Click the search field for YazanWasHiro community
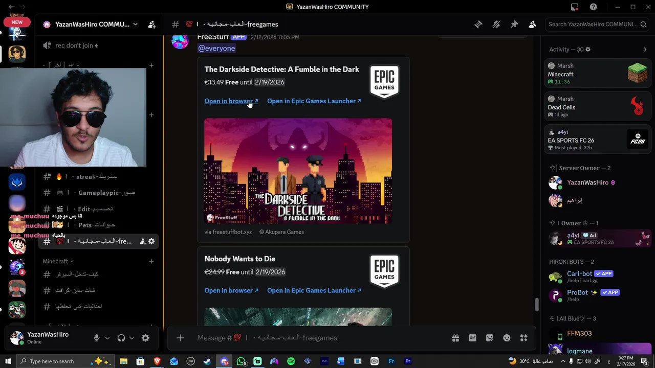Image resolution: width=655 pixels, height=368 pixels. [x=598, y=24]
